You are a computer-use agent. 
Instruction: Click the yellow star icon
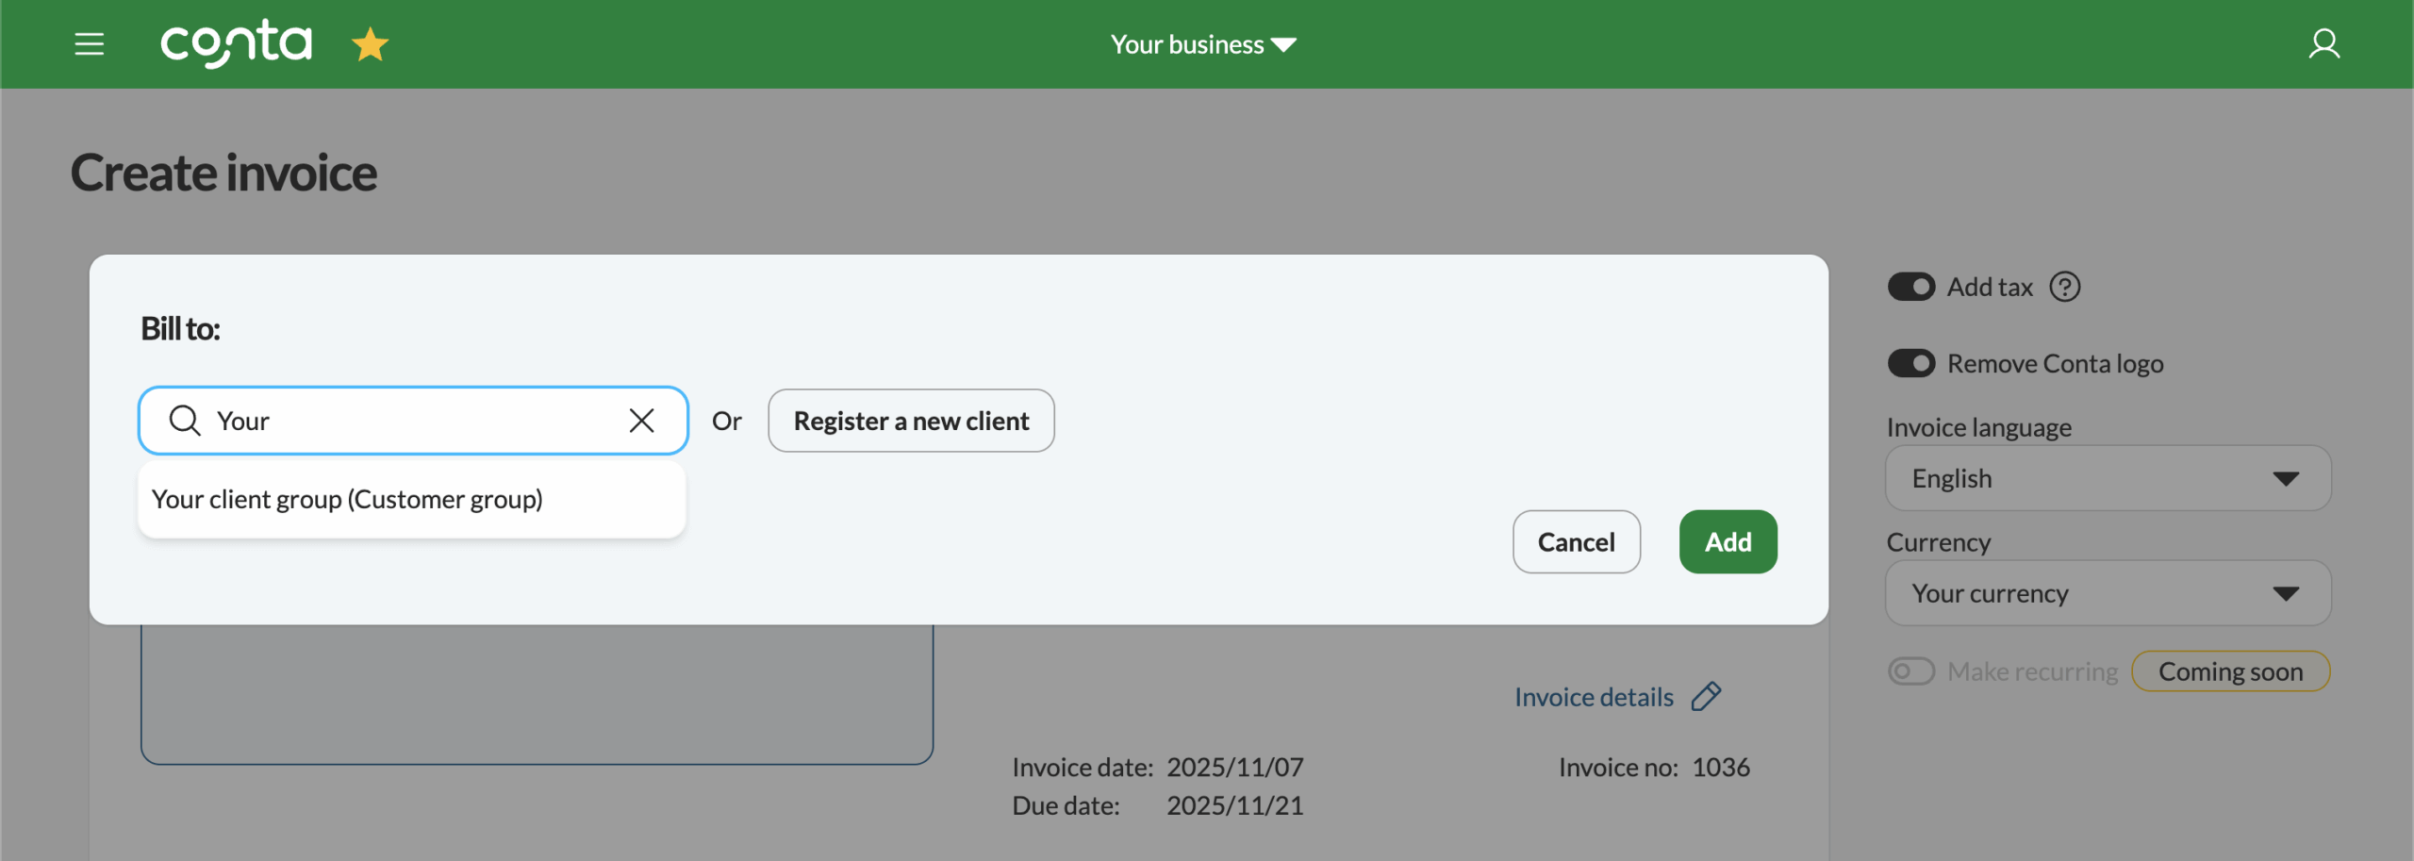[x=371, y=43]
